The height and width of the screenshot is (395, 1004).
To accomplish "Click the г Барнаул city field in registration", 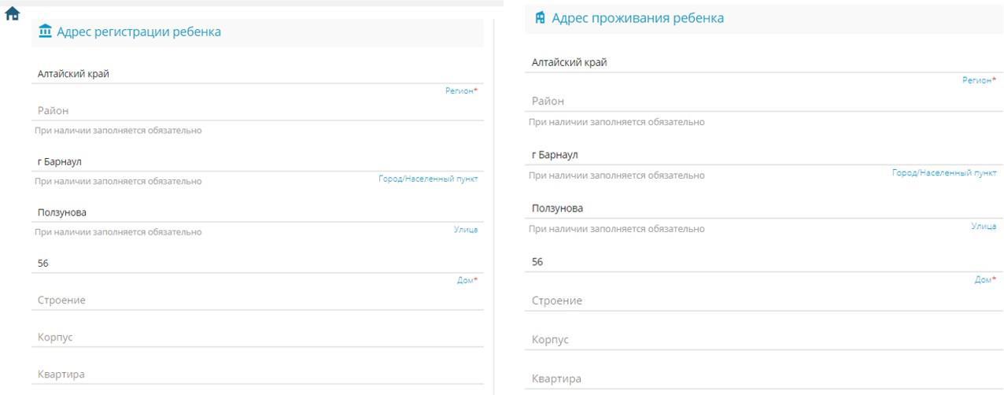I will 257,162.
